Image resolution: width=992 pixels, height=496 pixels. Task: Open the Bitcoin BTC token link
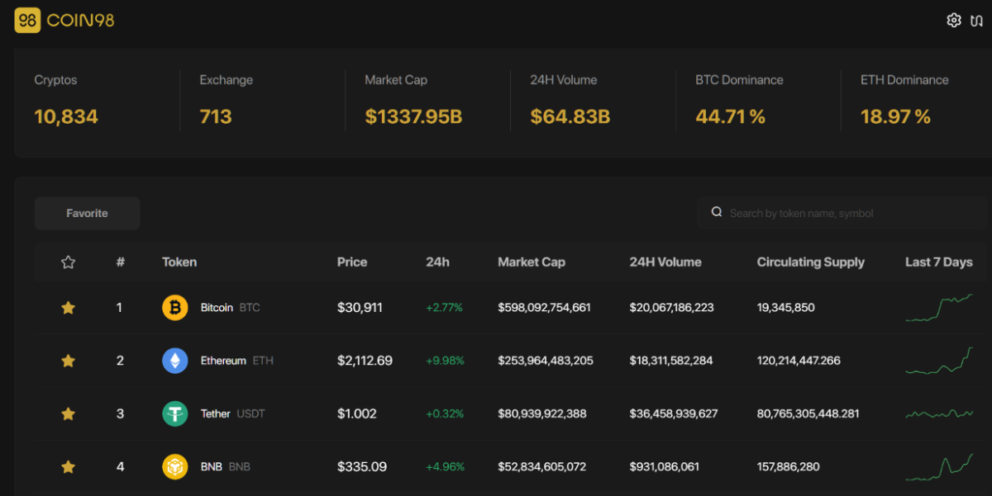tap(230, 308)
